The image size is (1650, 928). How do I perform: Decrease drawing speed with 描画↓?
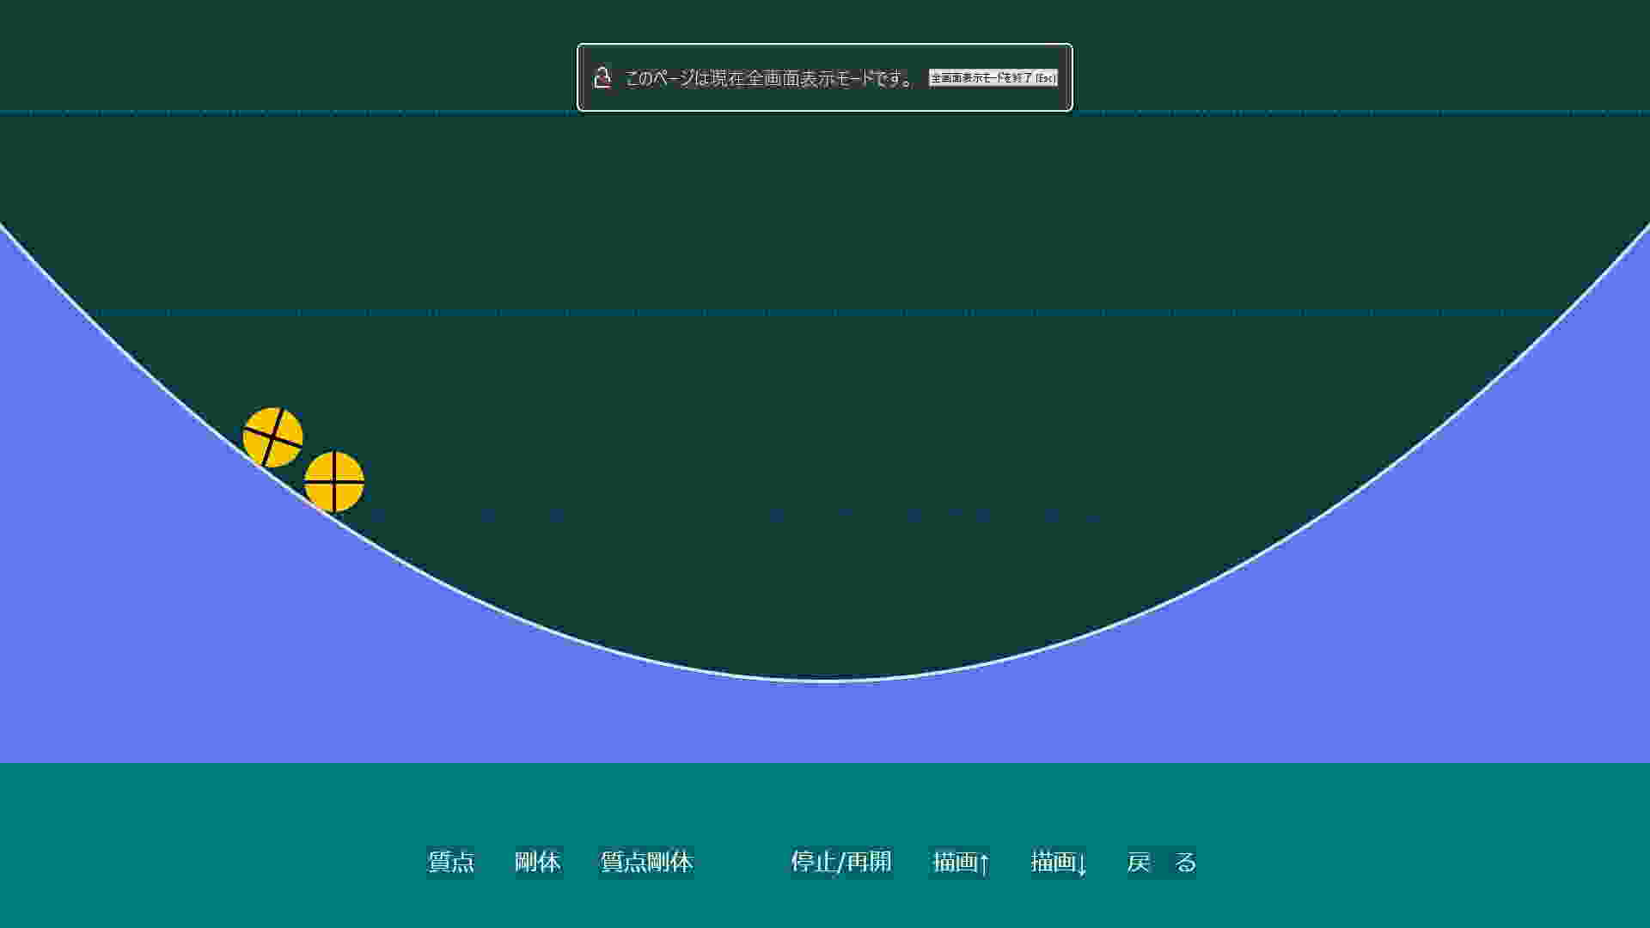pyautogui.click(x=1058, y=862)
